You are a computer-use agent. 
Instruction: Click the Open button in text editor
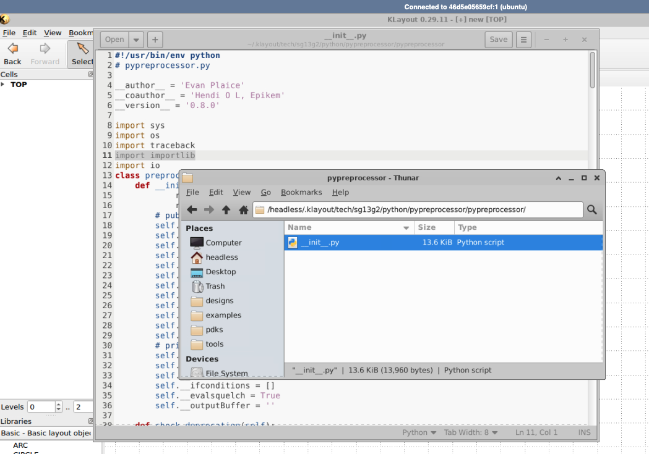tap(114, 40)
